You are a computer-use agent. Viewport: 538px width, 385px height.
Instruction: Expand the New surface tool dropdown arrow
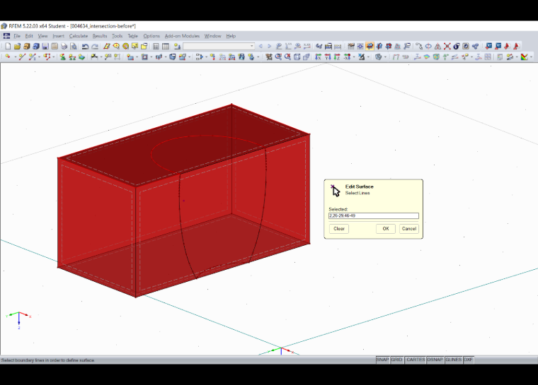137,57
